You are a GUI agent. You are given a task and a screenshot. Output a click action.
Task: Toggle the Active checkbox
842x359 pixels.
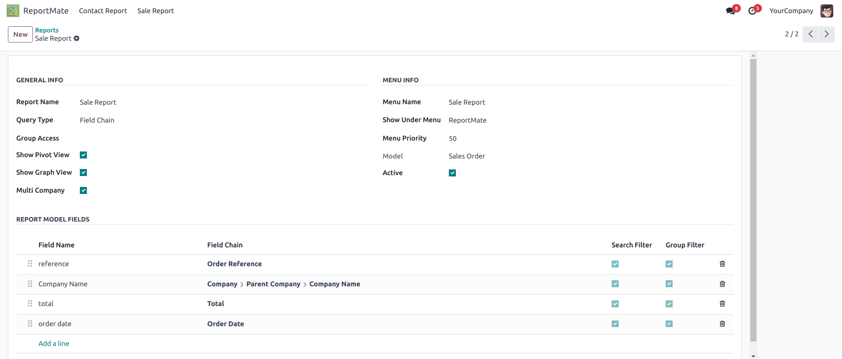(452, 173)
